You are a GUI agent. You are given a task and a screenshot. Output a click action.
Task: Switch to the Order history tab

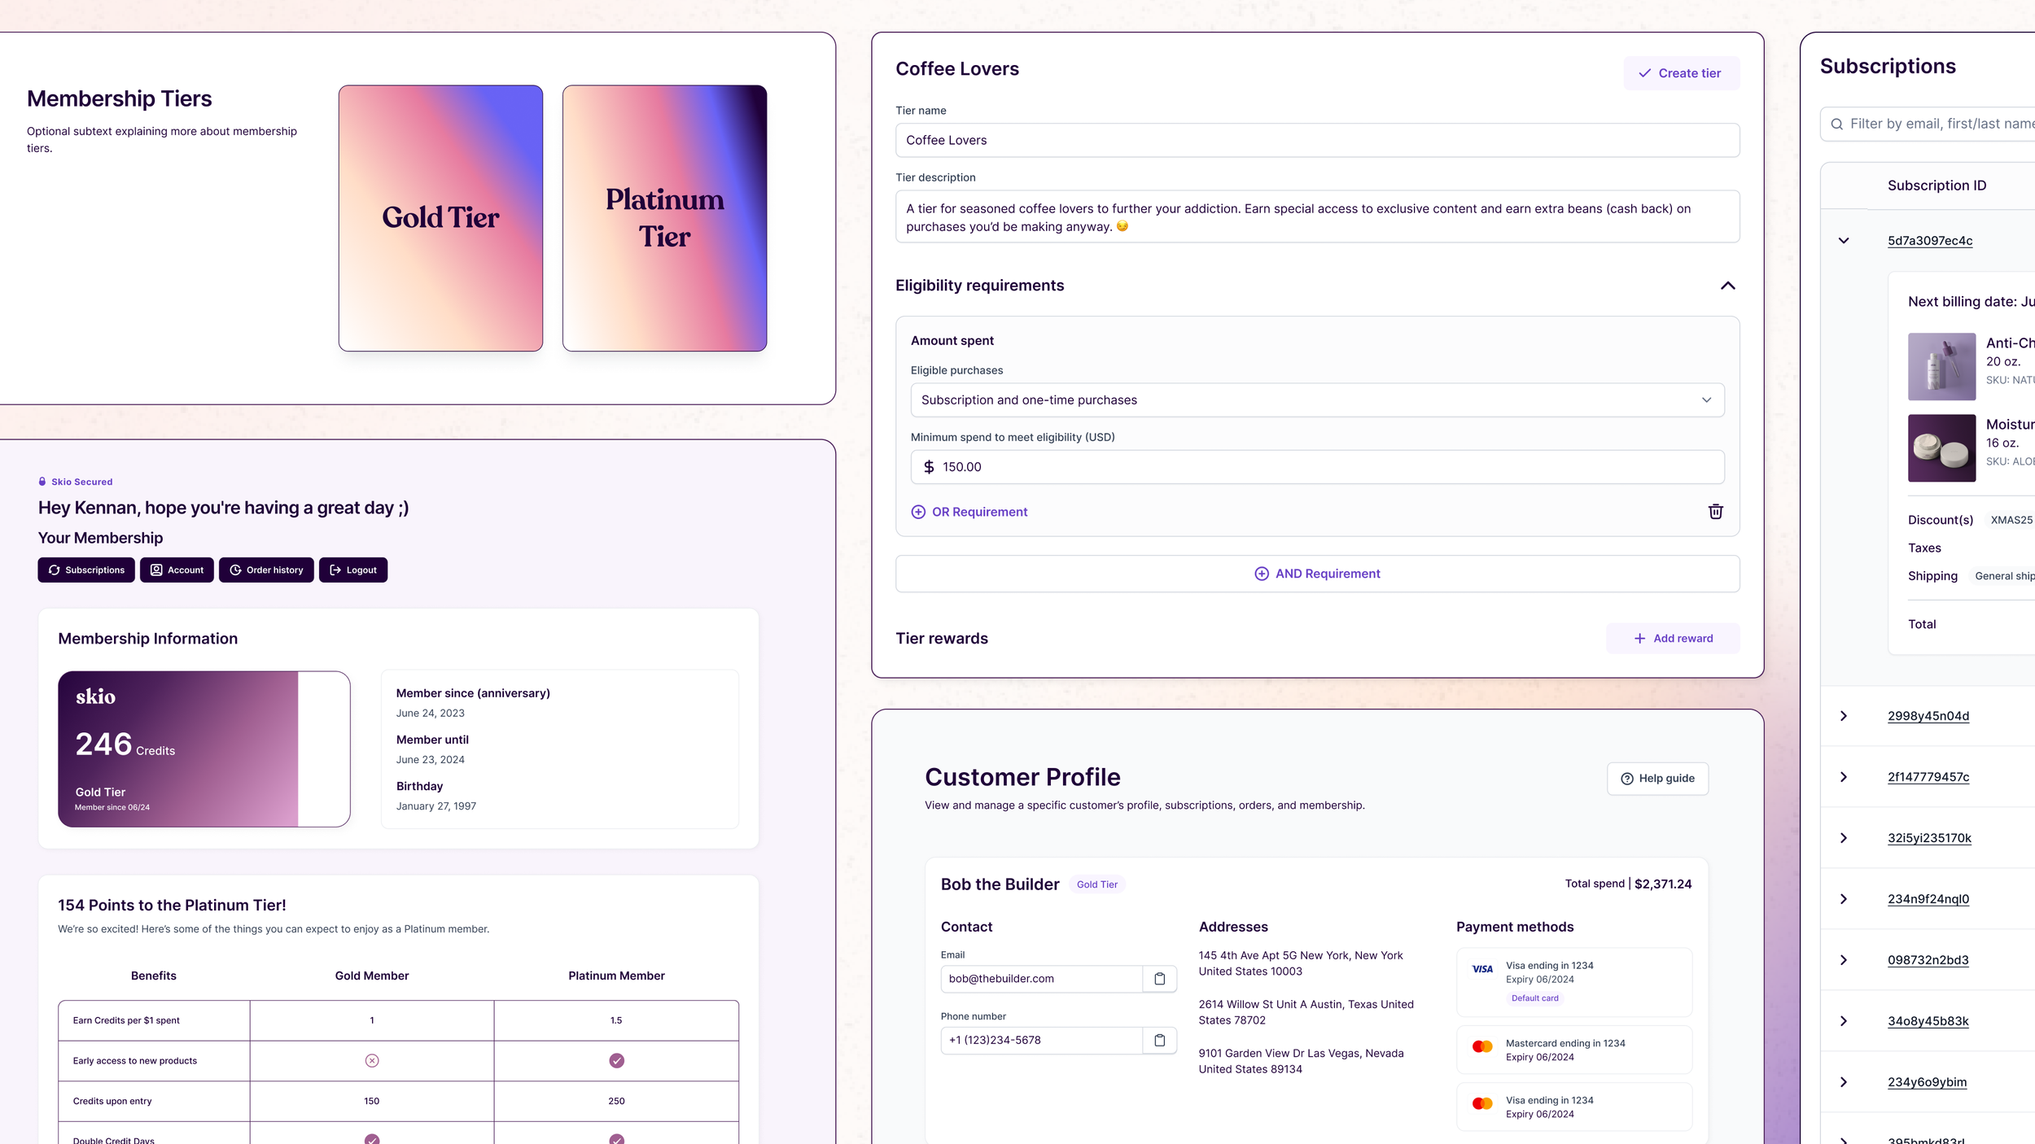(x=266, y=570)
